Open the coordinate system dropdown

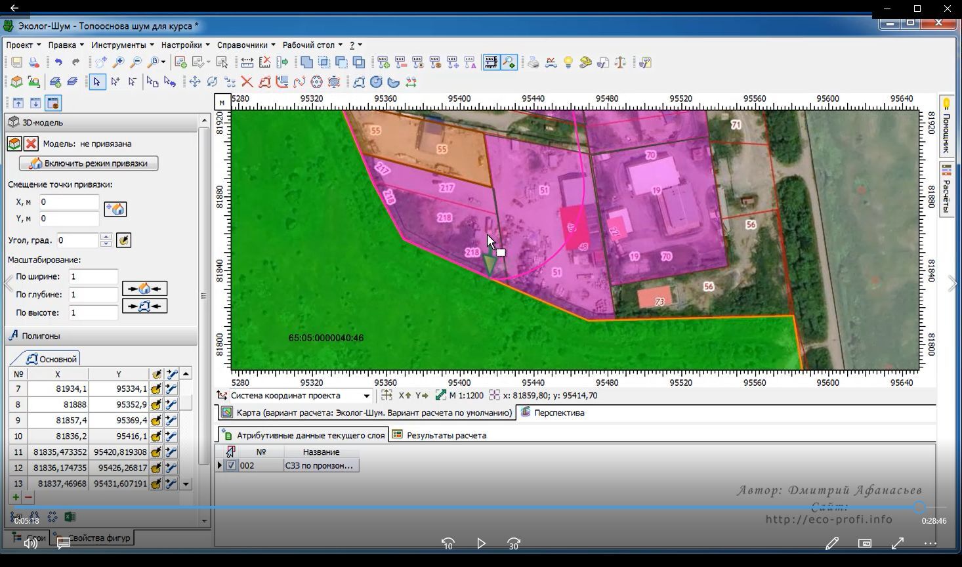pos(366,396)
